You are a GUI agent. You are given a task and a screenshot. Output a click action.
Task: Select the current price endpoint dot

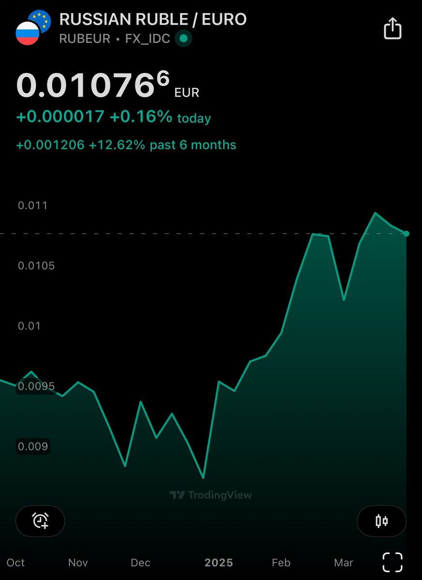coord(406,233)
